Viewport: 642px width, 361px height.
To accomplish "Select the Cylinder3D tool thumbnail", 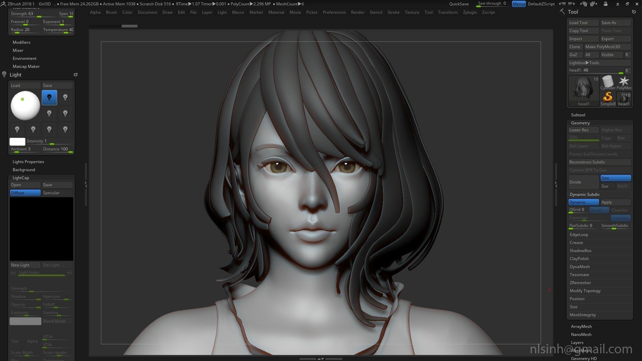I will (608, 82).
